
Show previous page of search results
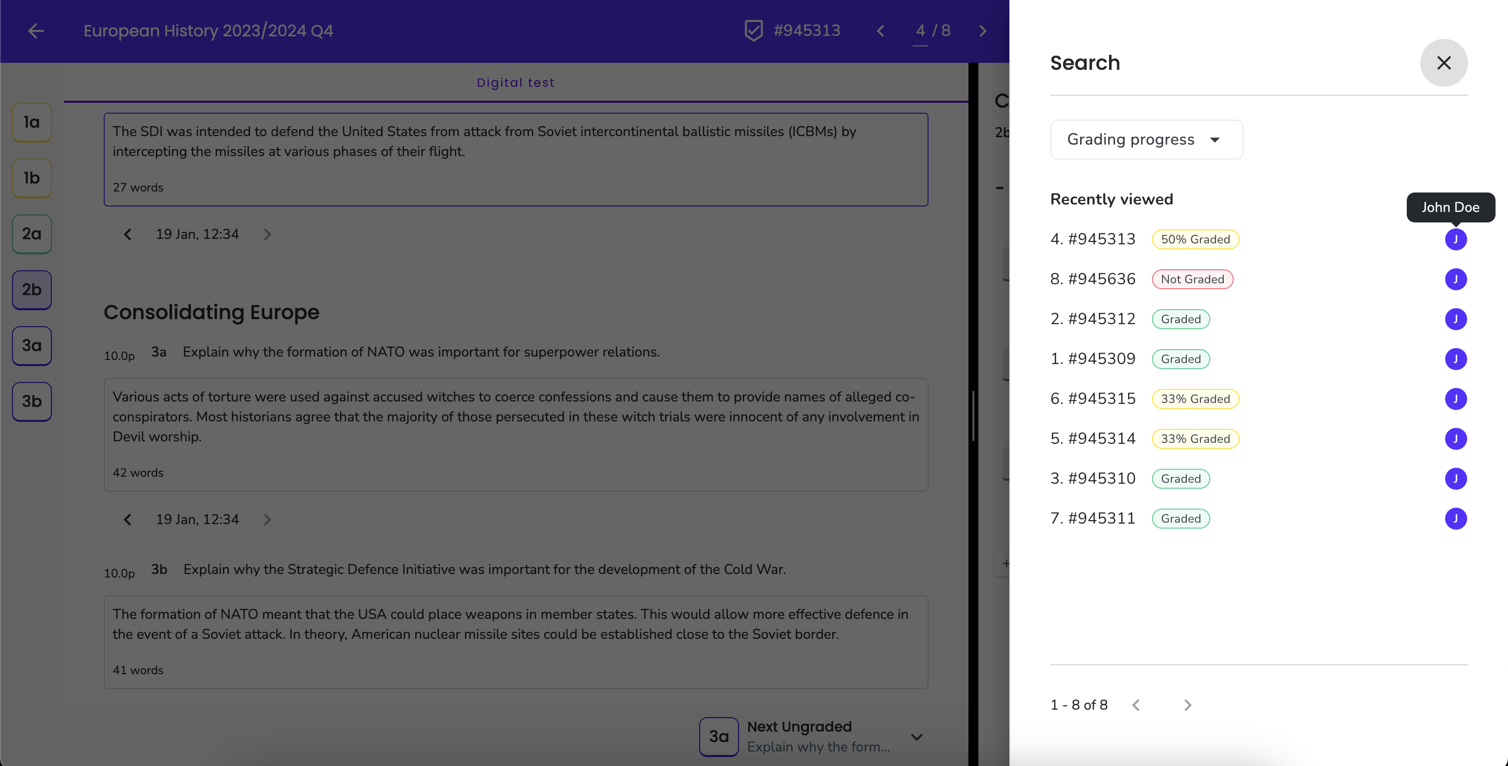pyautogui.click(x=1135, y=705)
